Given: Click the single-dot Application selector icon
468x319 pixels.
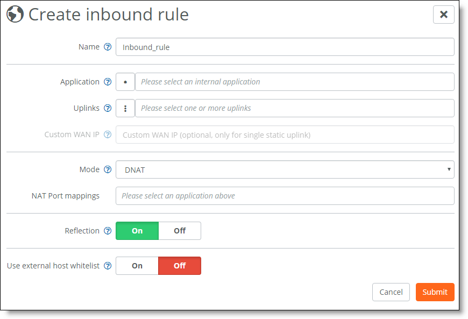Looking at the screenshot, I should point(125,82).
